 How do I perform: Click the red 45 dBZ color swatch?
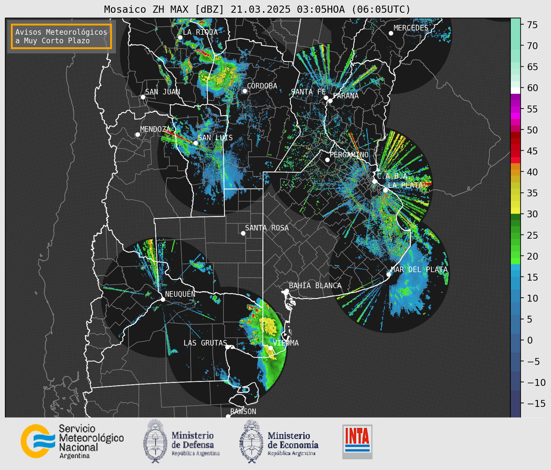point(515,151)
